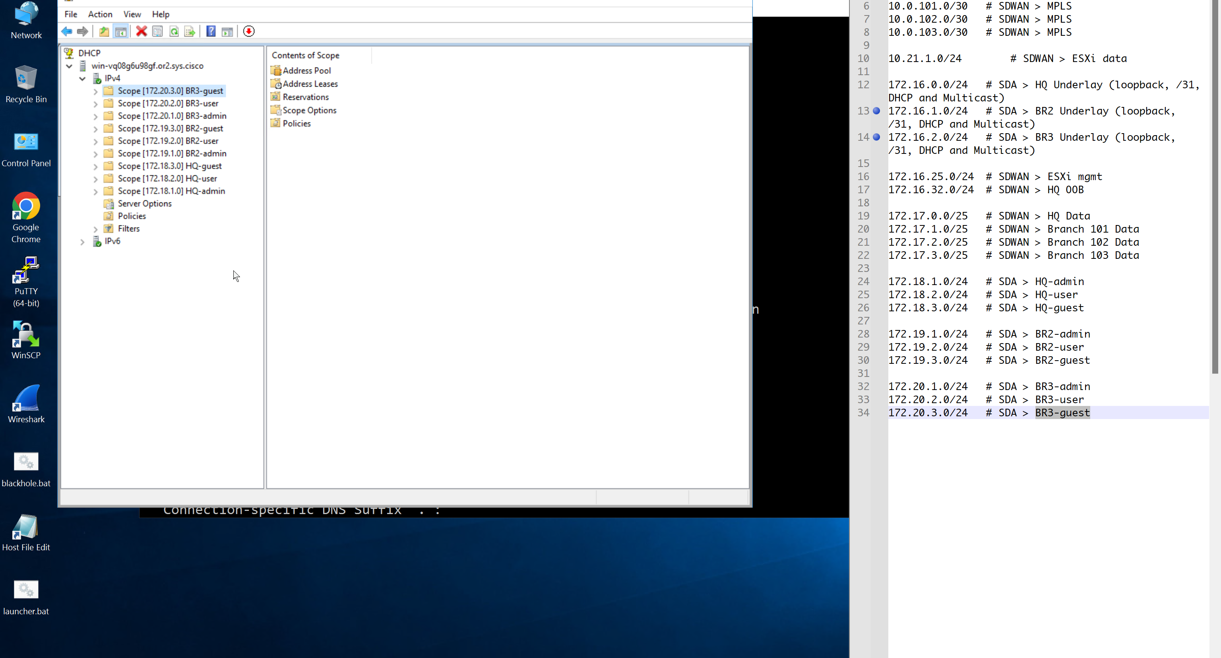Viewport: 1221px width, 658px height.
Task: Click the red down-arrow Deactivate icon
Action: 249,31
